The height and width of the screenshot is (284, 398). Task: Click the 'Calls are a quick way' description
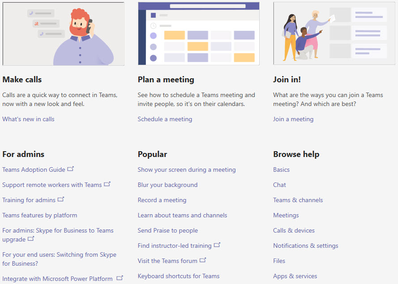point(60,99)
